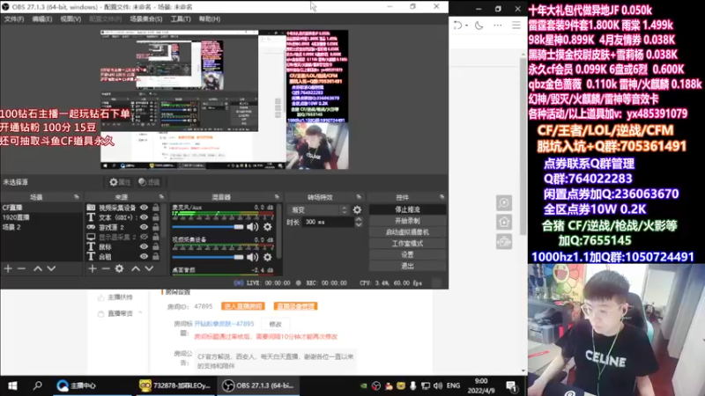Hide the 合租 source with its eye icon
Screen dimensions: 705x396
(144, 256)
